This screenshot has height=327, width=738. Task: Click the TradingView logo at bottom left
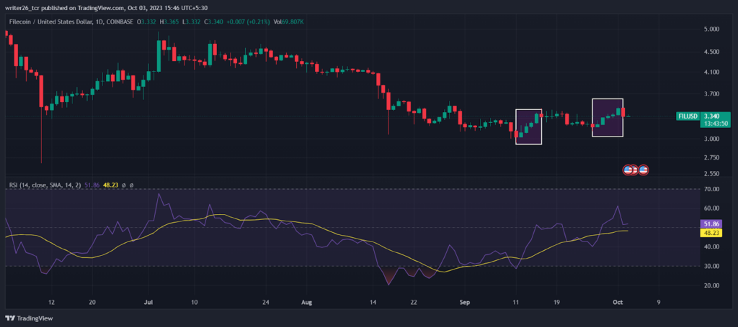(x=30, y=318)
